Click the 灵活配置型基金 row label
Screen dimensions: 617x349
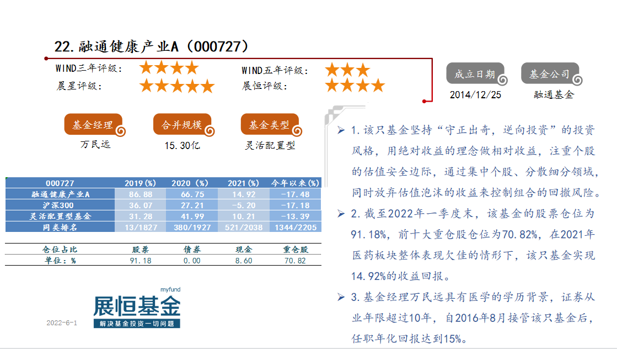60,216
